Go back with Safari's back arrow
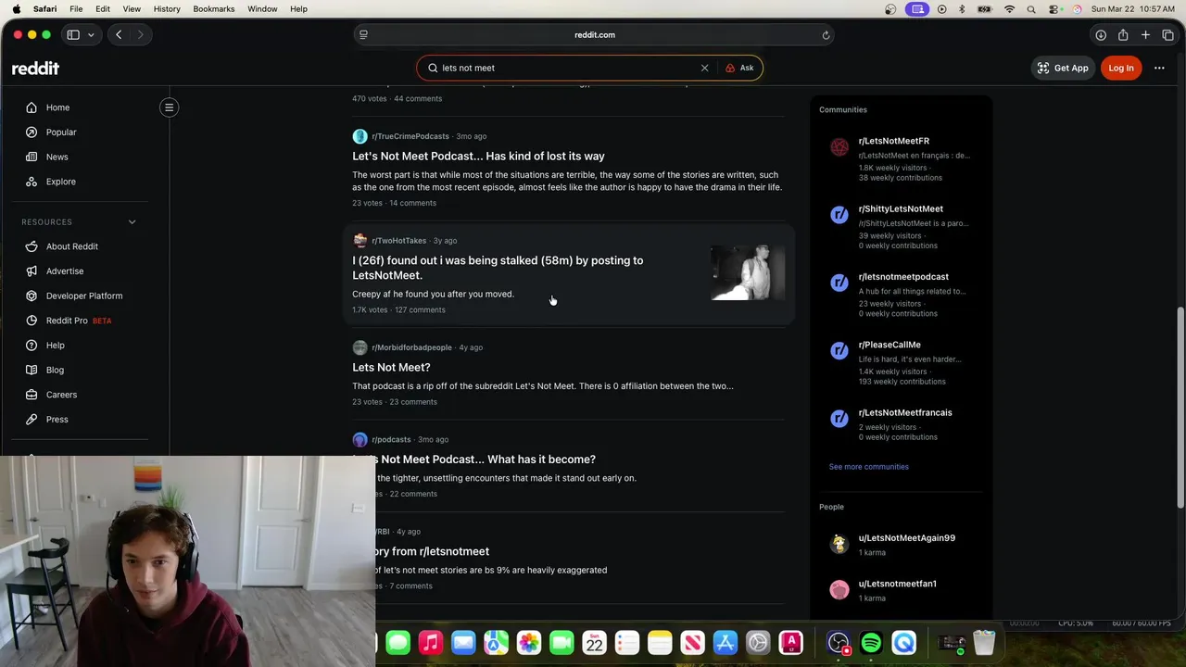Viewport: 1186px width, 667px height. (x=119, y=34)
